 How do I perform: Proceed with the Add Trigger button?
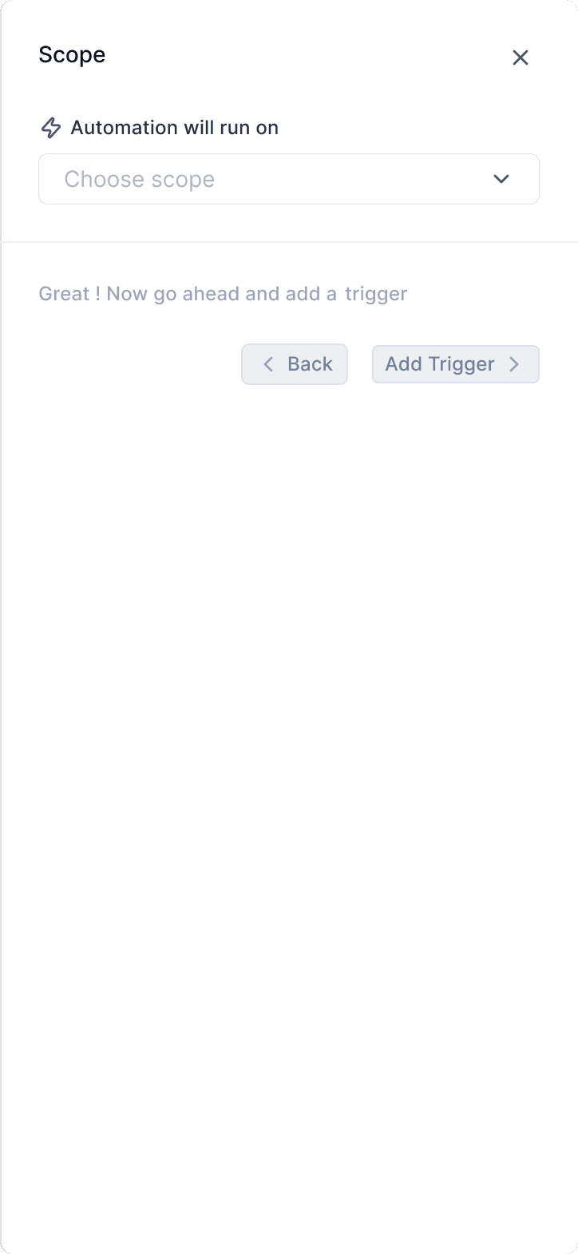456,364
